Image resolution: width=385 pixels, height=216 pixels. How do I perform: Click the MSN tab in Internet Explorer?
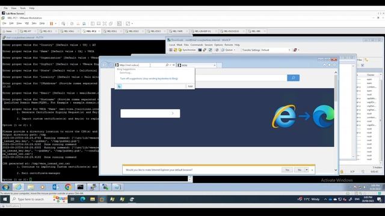point(197,65)
